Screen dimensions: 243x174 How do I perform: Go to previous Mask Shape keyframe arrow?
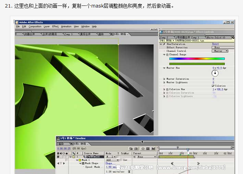click(58, 163)
